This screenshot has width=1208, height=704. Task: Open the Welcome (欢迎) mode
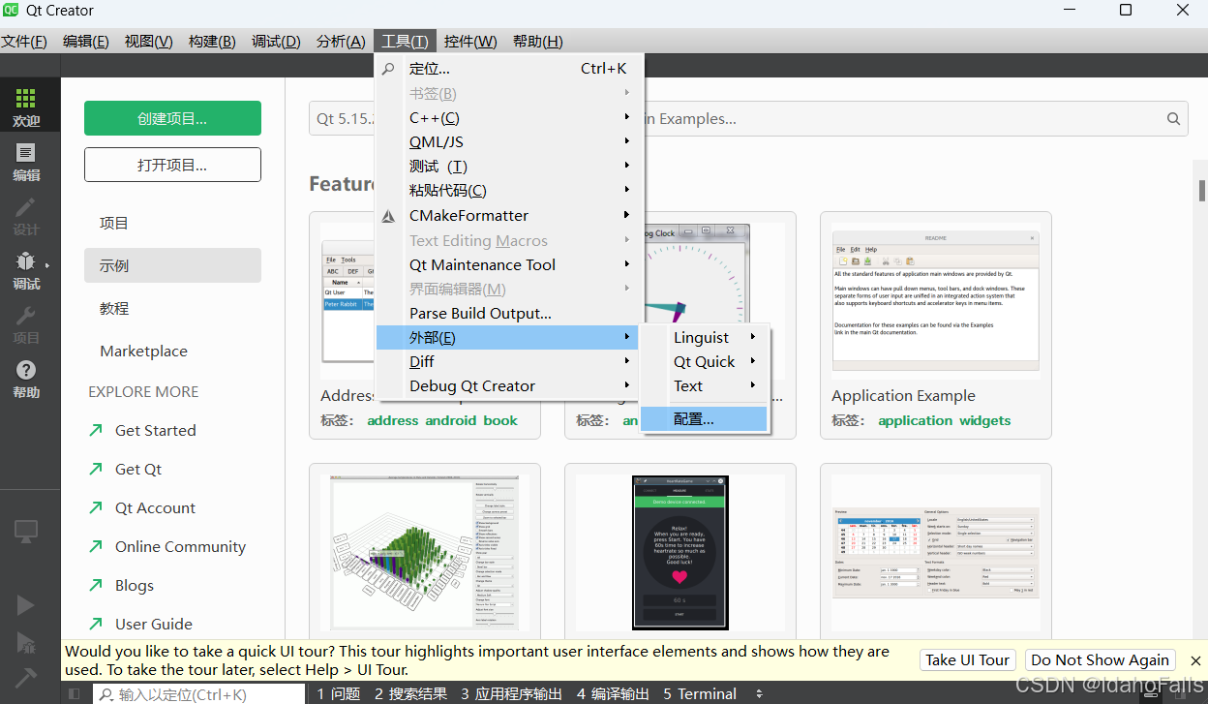pos(26,107)
